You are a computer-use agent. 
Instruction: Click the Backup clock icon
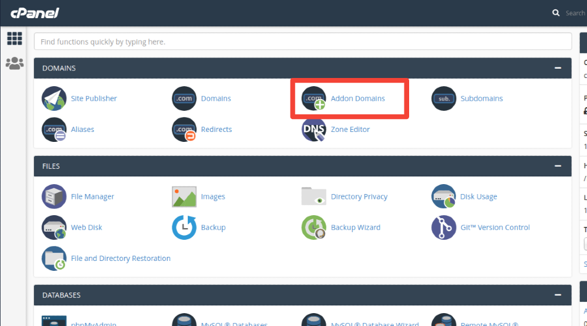184,227
